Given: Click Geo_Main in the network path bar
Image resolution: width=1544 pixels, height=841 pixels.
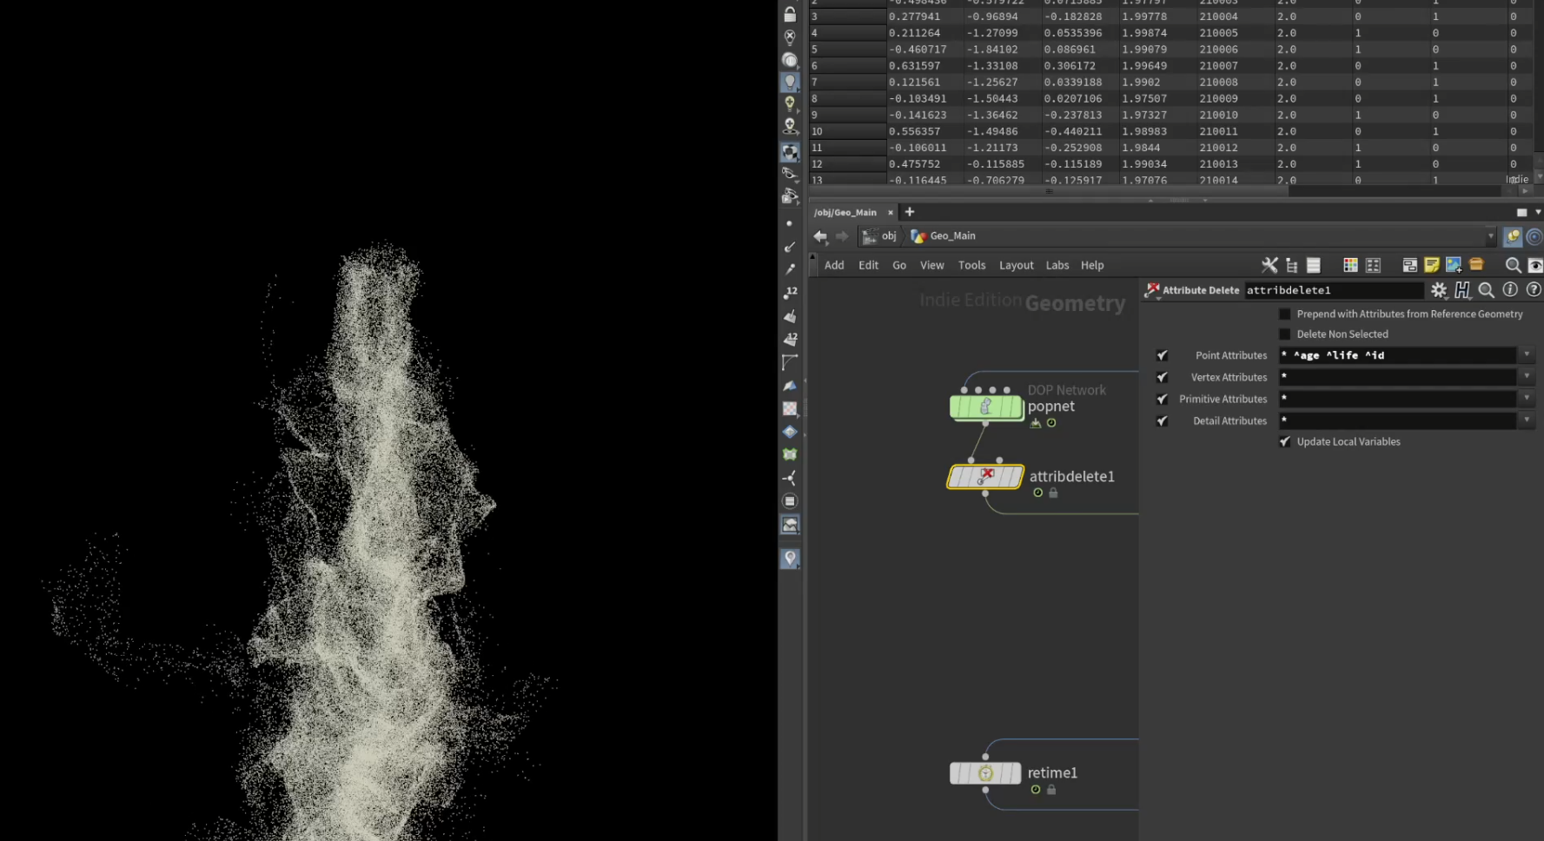Looking at the screenshot, I should (x=943, y=236).
